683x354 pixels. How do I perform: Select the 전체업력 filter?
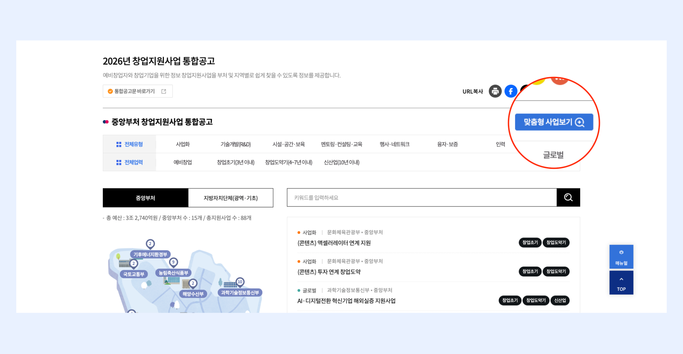click(129, 162)
